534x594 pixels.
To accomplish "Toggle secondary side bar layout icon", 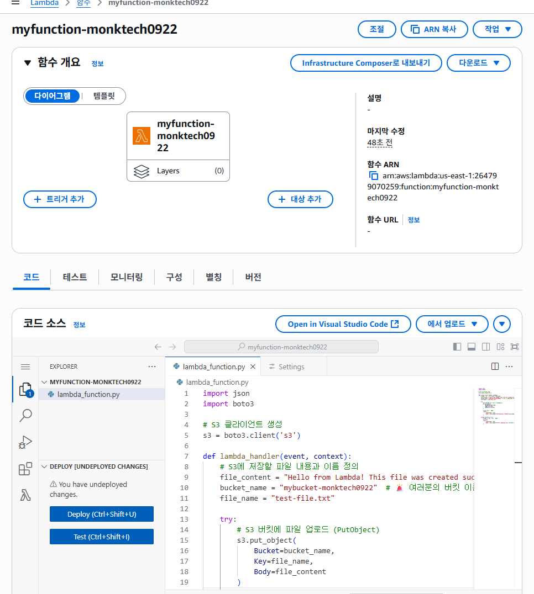I will click(486, 347).
